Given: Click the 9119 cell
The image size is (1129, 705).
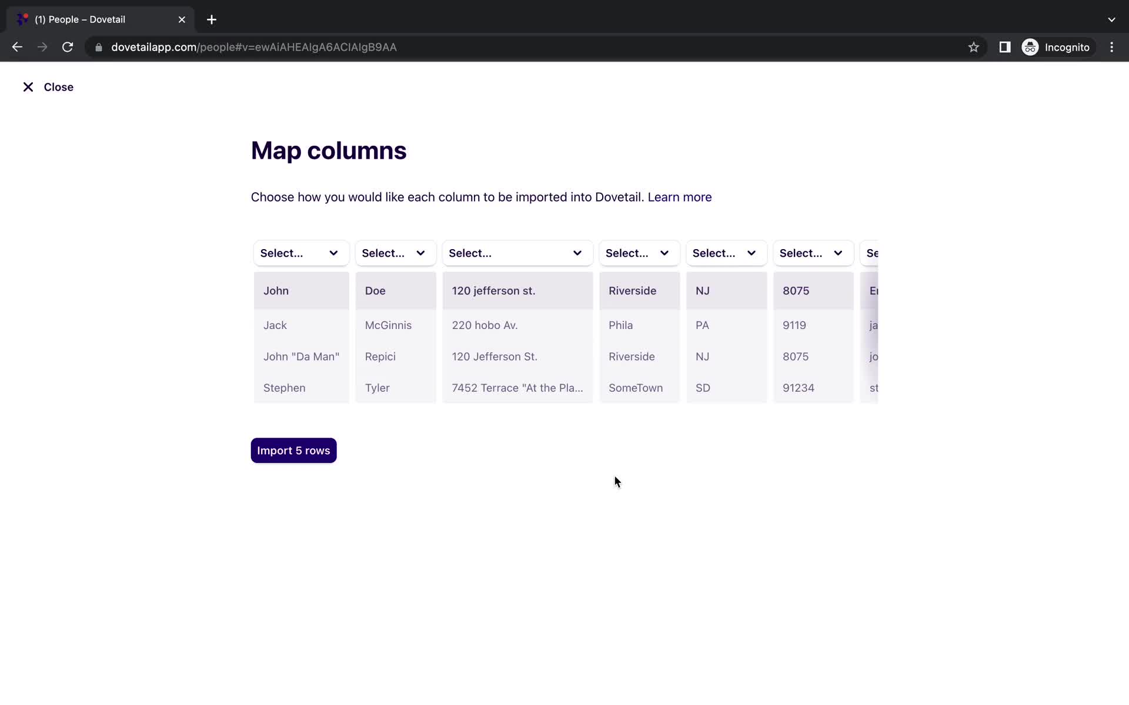Looking at the screenshot, I should pyautogui.click(x=813, y=325).
